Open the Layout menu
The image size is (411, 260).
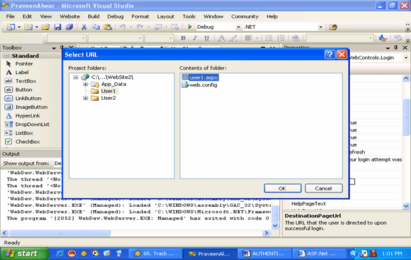tap(166, 16)
